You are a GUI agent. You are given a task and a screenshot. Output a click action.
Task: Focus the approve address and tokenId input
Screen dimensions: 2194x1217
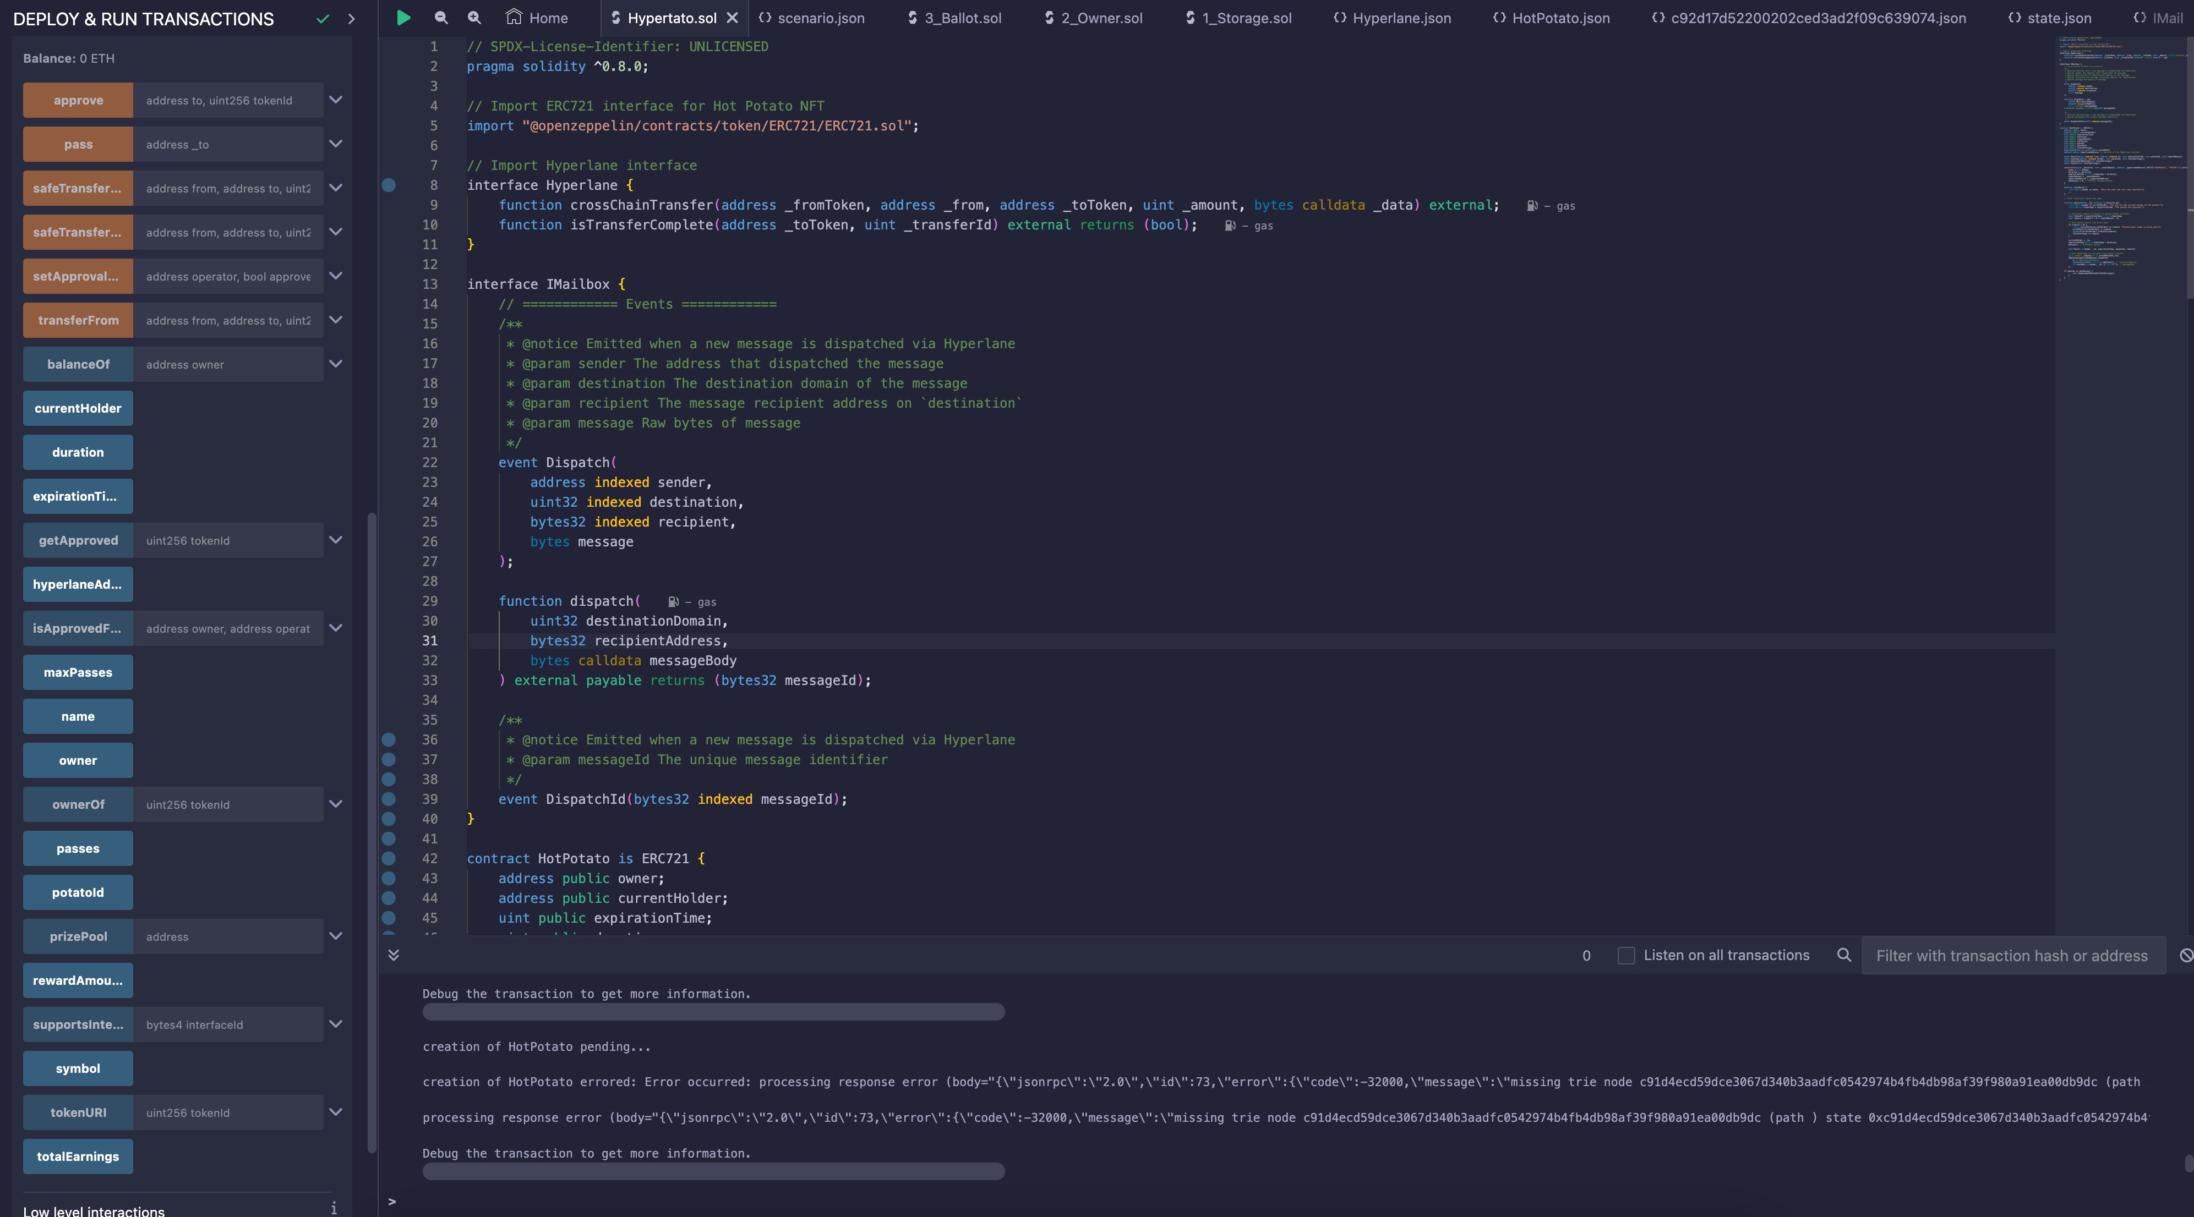coord(228,101)
